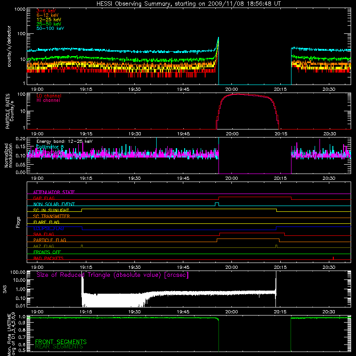This screenshot has width=356, height=356.
Task: Click the 20:15 time label under the flags plot
Action: coord(280,267)
